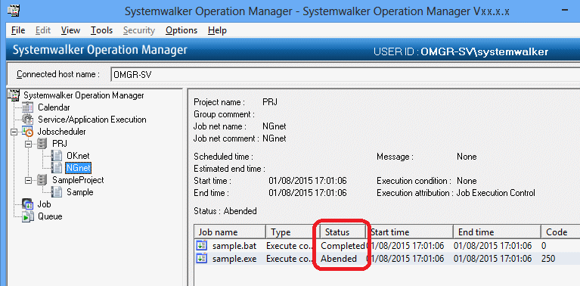Image resolution: width=580 pixels, height=286 pixels.
Task: Click the code value 250
Action: tap(547, 258)
